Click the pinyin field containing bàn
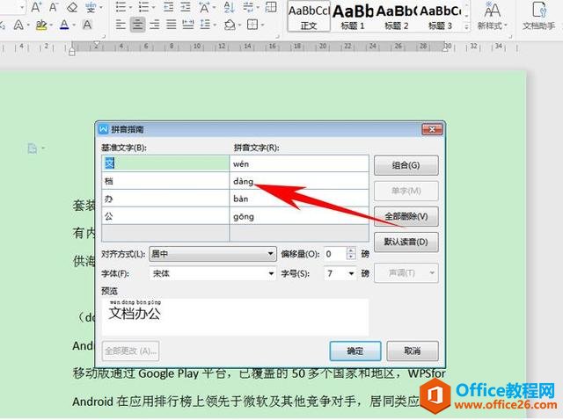 click(299, 199)
